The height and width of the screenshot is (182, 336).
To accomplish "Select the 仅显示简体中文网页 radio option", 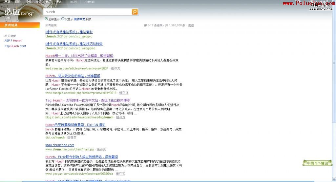I will 63,19.
